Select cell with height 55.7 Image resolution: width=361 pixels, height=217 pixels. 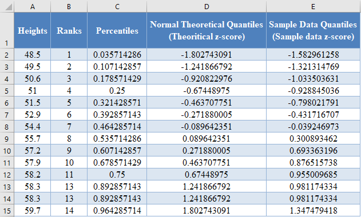(x=33, y=139)
